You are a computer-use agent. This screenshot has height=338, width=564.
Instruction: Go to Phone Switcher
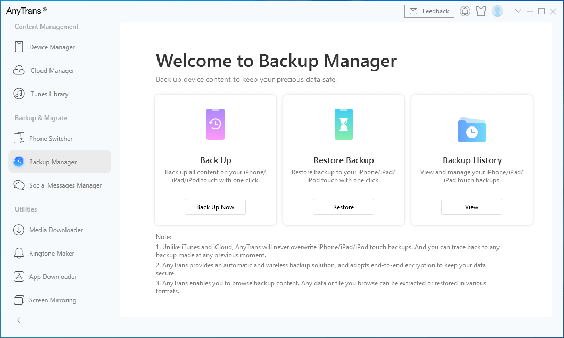(51, 139)
